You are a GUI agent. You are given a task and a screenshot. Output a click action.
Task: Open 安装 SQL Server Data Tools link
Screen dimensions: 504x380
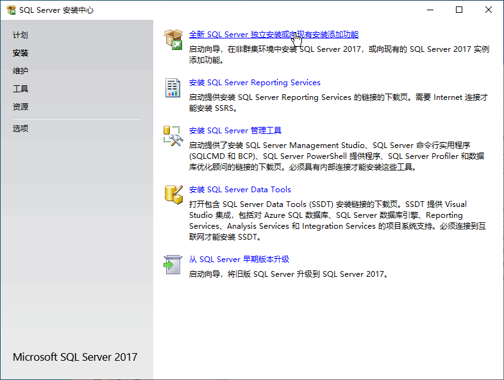[240, 190]
